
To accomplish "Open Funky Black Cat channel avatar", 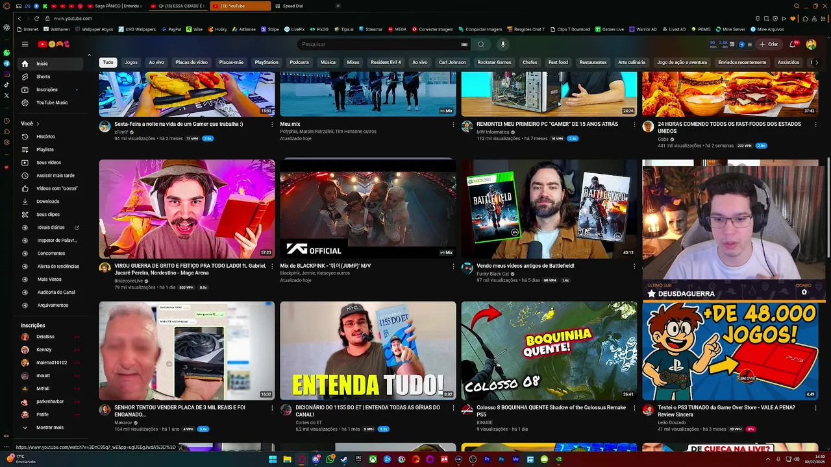I will pos(467,268).
